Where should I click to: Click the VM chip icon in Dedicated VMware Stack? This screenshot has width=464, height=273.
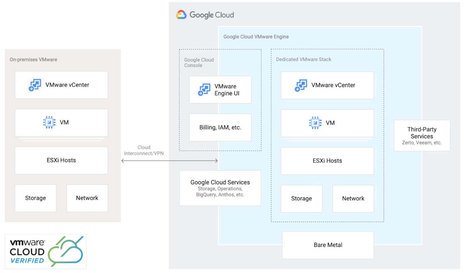point(315,123)
